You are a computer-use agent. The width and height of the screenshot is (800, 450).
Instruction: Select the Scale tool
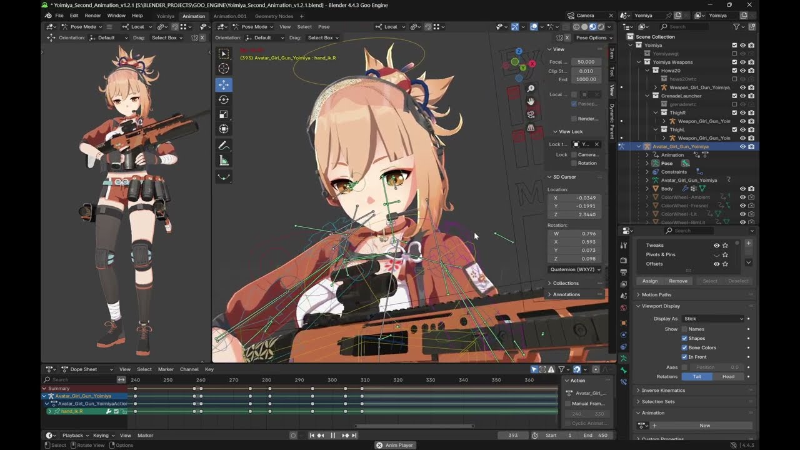(x=224, y=114)
